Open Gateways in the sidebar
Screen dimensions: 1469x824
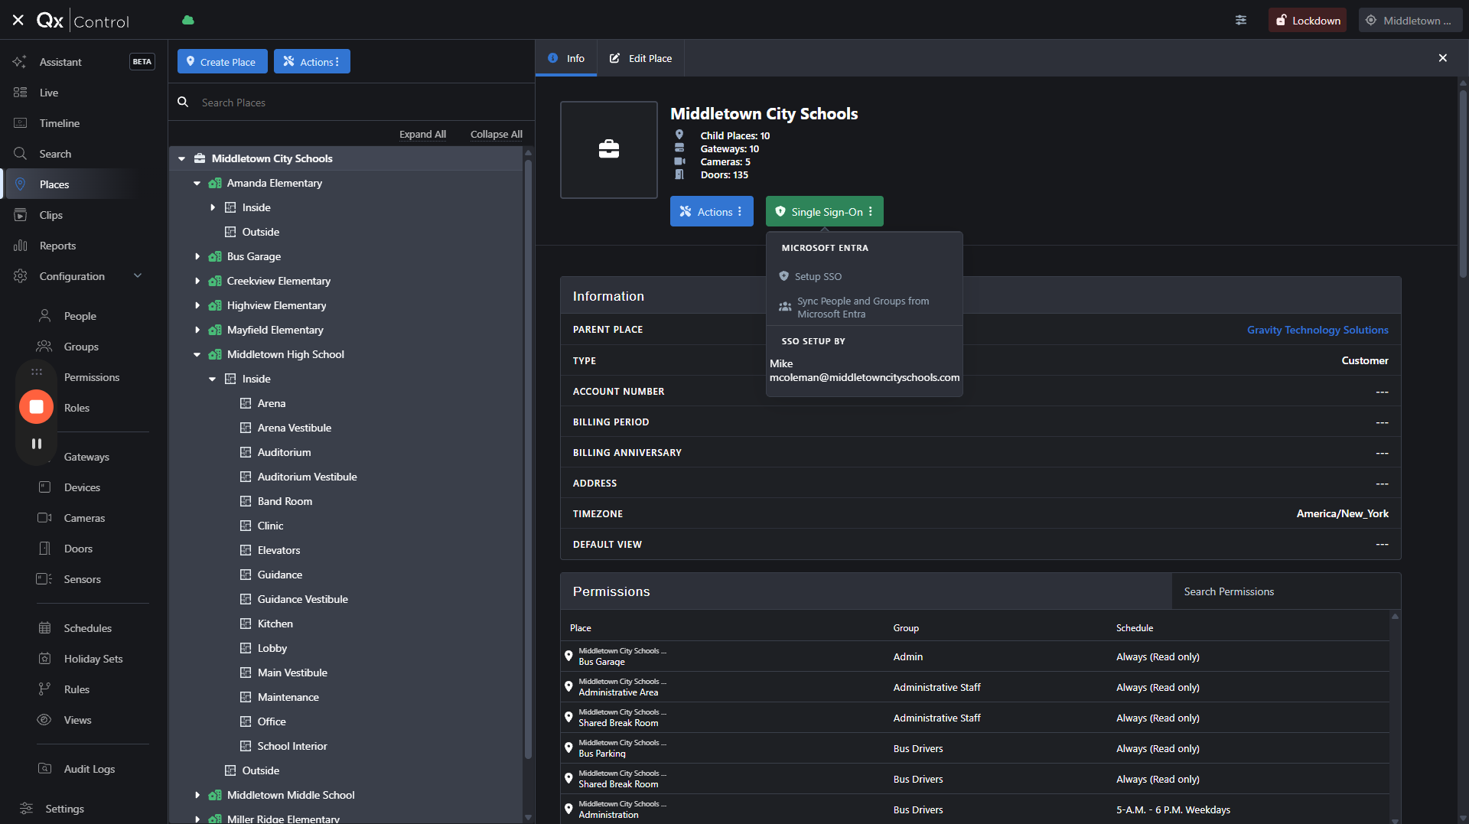86,457
